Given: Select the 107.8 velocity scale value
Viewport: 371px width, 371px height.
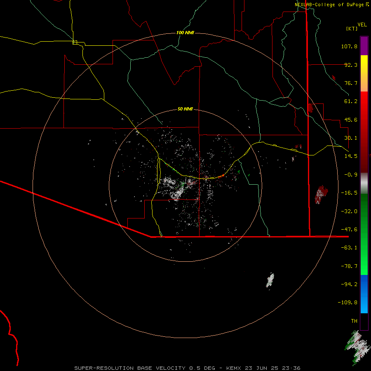Looking at the screenshot, I should [349, 46].
